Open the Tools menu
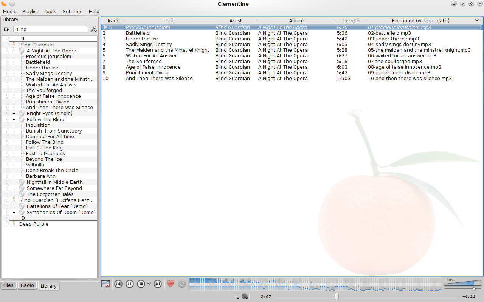This screenshot has height=302, width=484. click(x=50, y=11)
